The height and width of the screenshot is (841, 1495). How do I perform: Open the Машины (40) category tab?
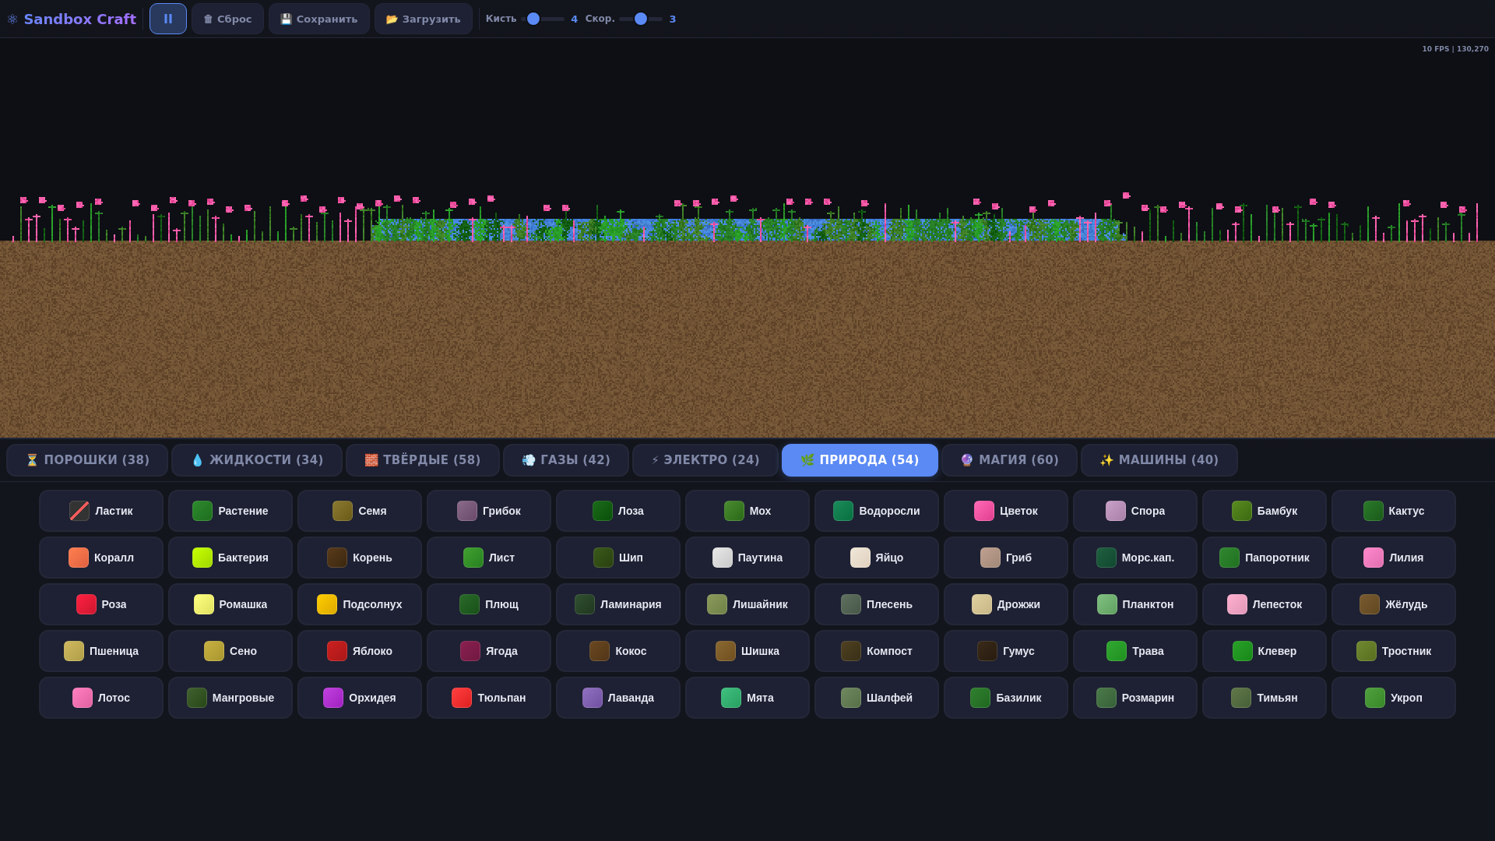pos(1159,460)
